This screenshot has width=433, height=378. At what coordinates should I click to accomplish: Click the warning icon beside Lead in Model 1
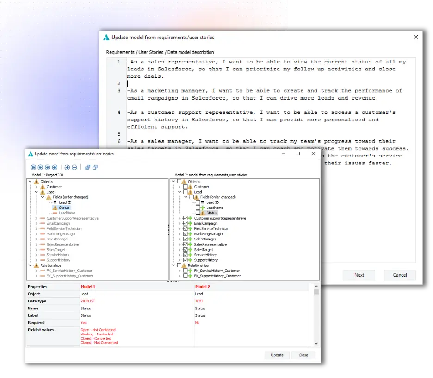(43, 192)
